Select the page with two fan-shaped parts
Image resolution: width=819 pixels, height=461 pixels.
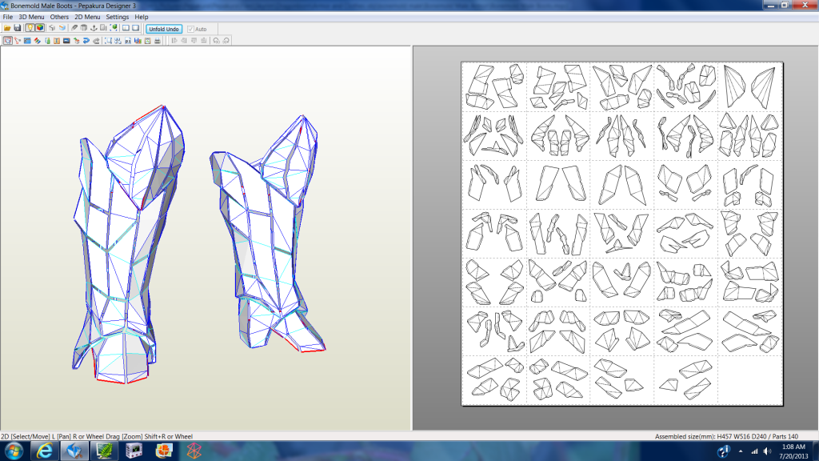[750, 86]
